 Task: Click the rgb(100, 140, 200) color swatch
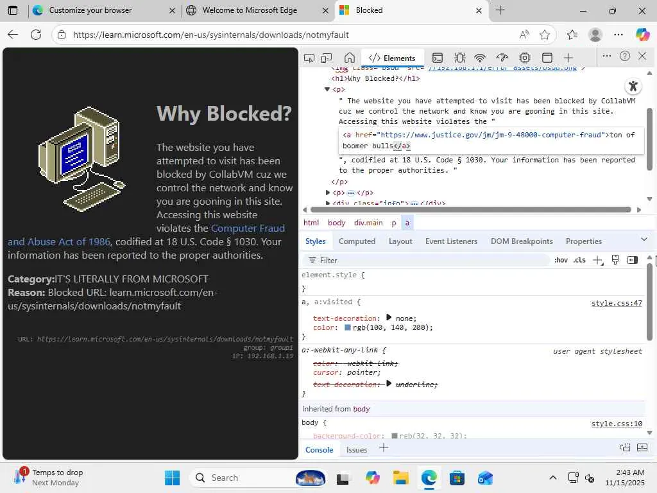347,327
